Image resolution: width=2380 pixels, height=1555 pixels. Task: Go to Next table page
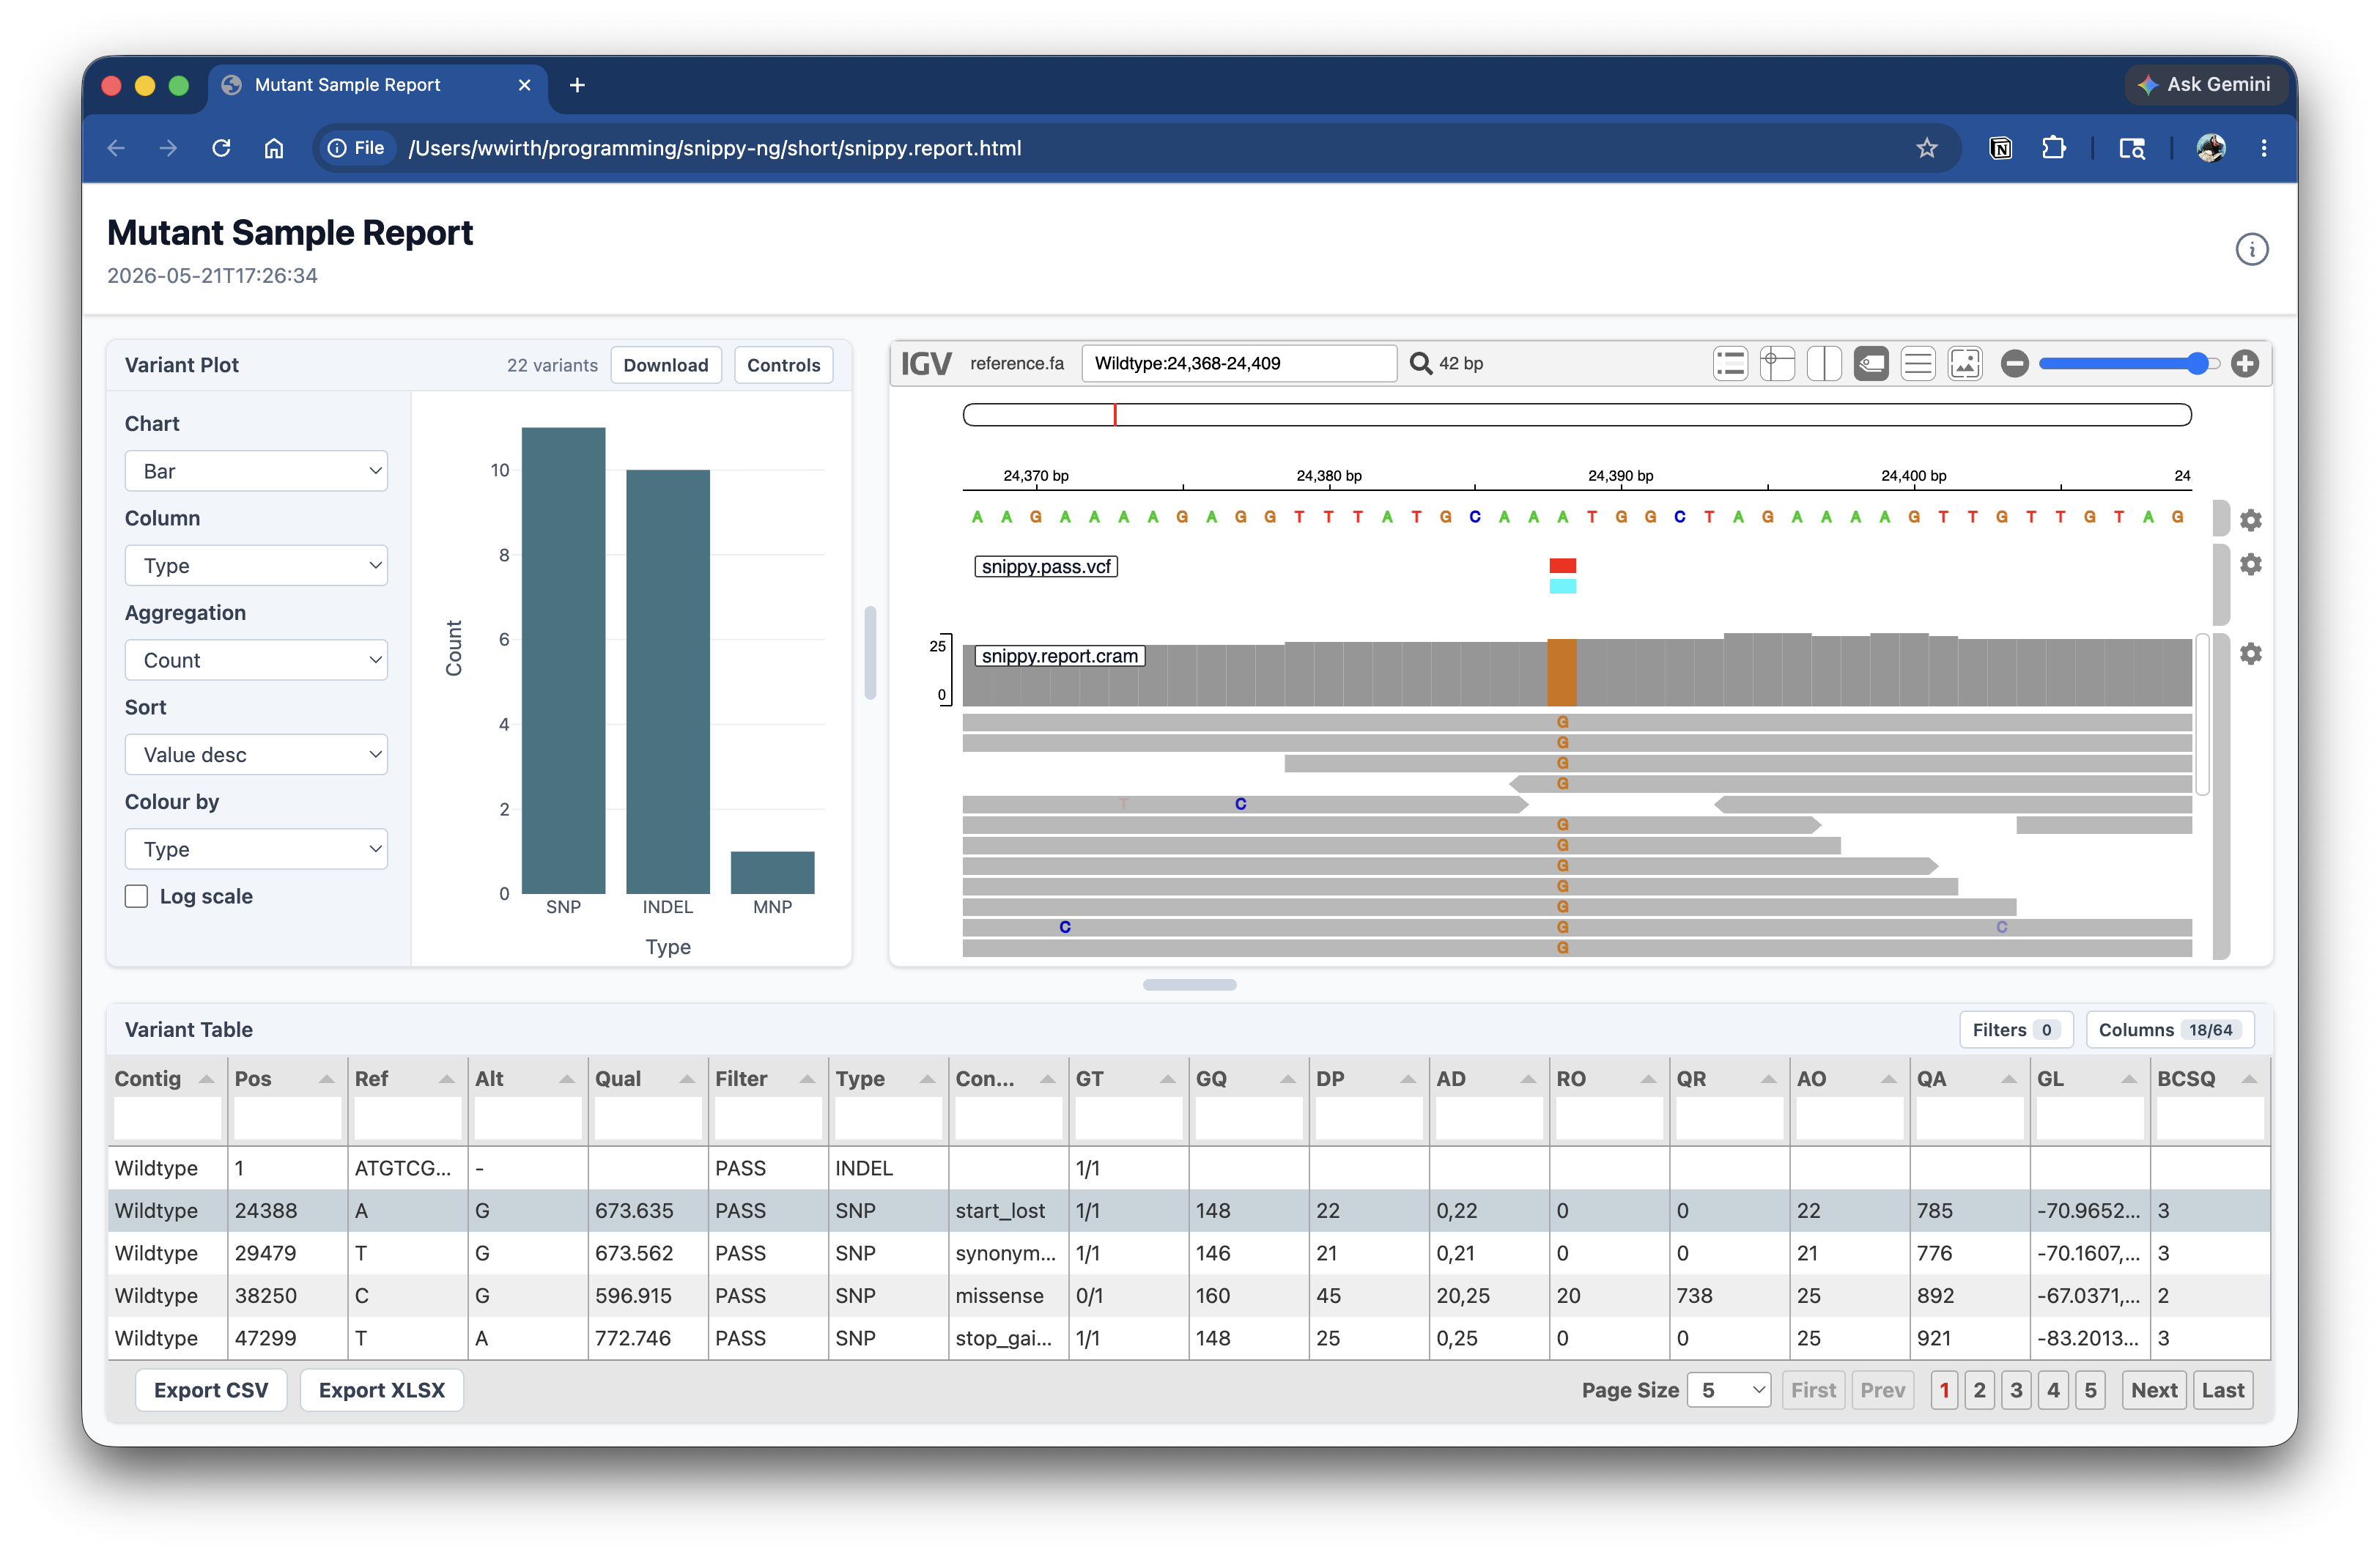(2153, 1390)
